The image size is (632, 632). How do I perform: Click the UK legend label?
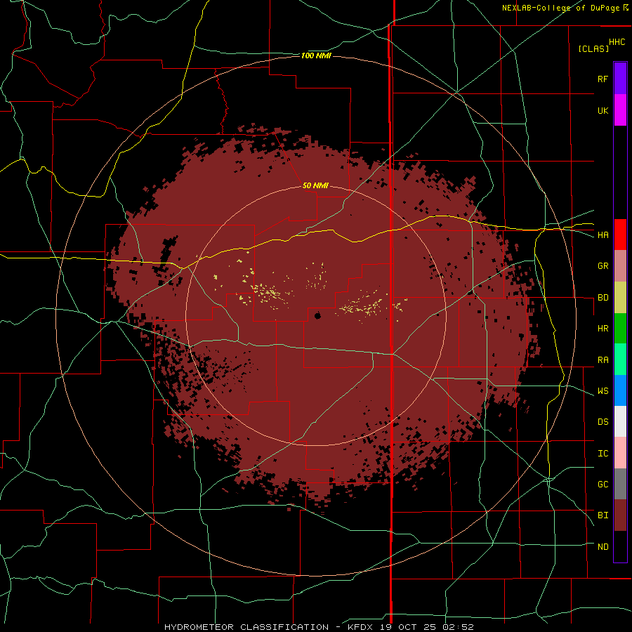[603, 110]
